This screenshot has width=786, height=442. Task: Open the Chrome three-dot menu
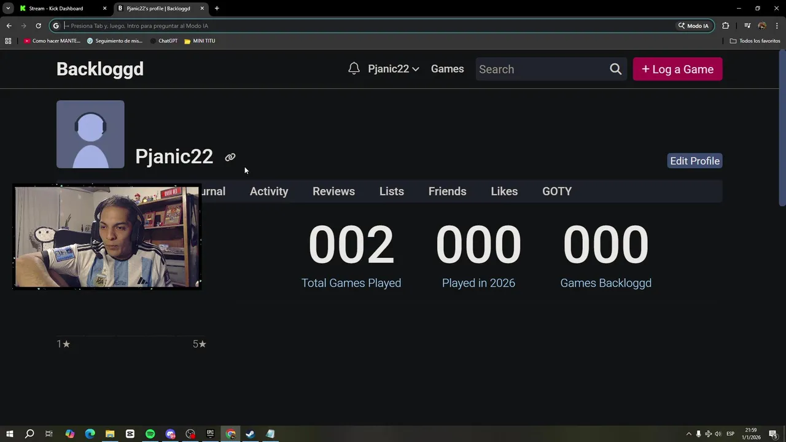pyautogui.click(x=777, y=26)
